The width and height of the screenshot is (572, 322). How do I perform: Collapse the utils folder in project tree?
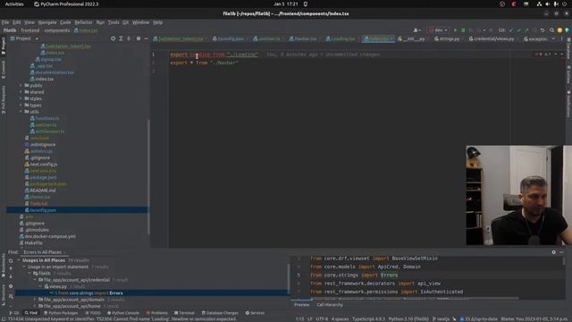21,112
